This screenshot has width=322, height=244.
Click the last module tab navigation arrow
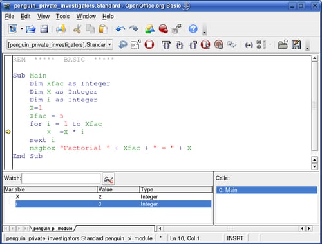pos(26,229)
